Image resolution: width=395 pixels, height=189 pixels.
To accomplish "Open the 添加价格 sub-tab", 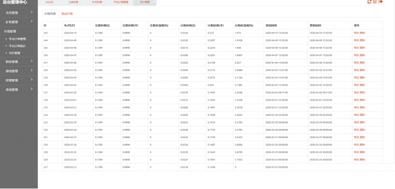I will [67, 14].
